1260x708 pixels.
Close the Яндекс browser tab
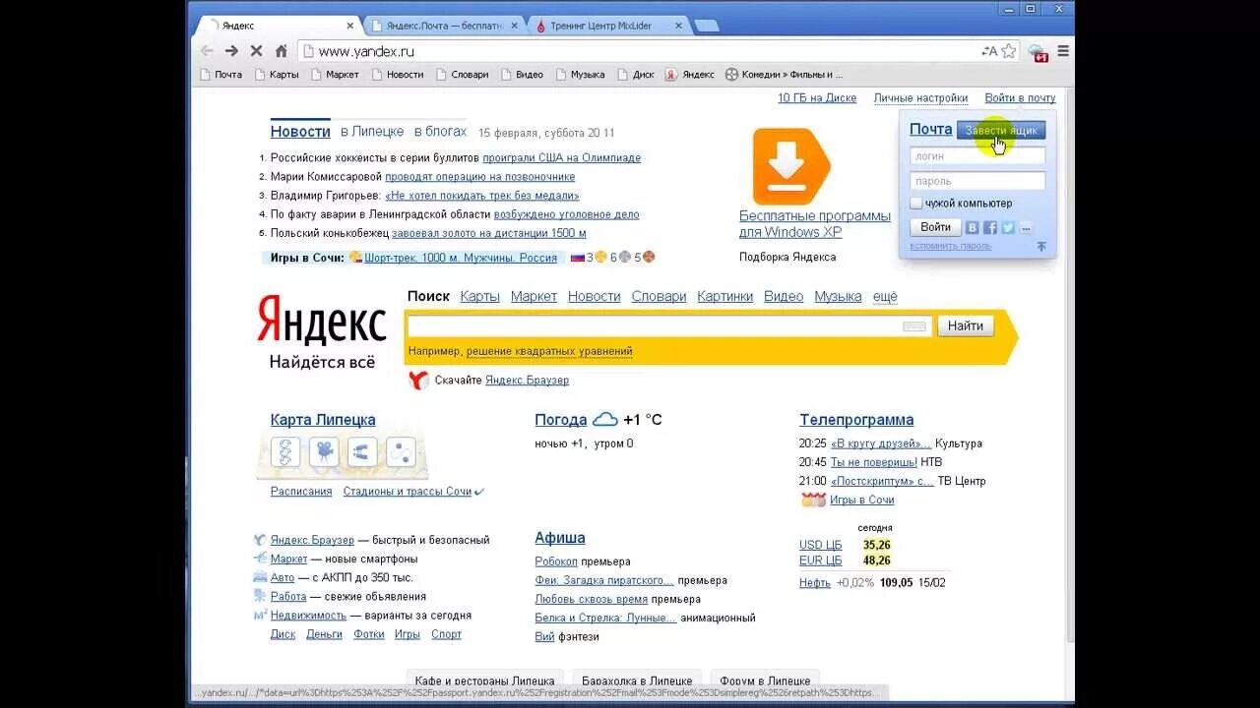tap(349, 26)
